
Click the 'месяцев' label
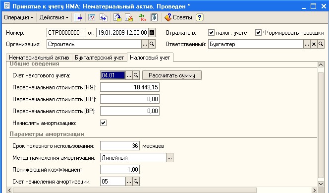point(153,146)
